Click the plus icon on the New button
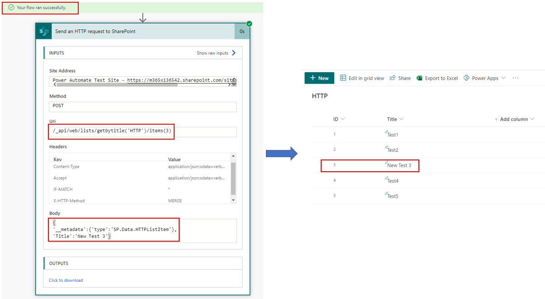The width and height of the screenshot is (545, 299). (x=313, y=78)
